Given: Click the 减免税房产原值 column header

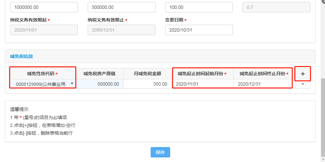Looking at the screenshot, I should coord(99,74).
